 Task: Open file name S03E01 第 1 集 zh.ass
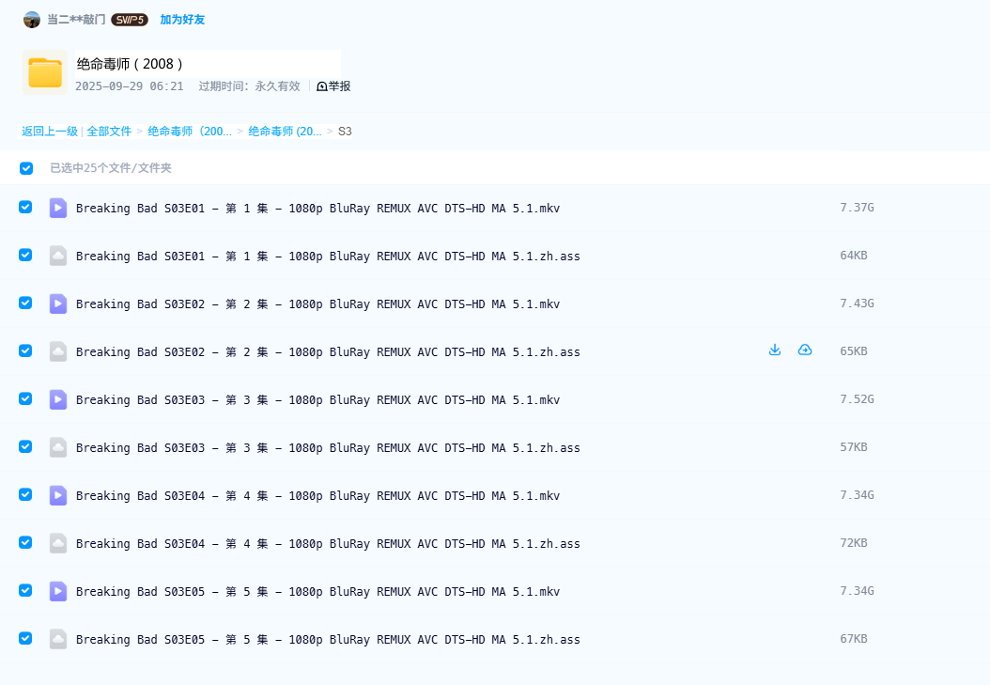coord(328,256)
